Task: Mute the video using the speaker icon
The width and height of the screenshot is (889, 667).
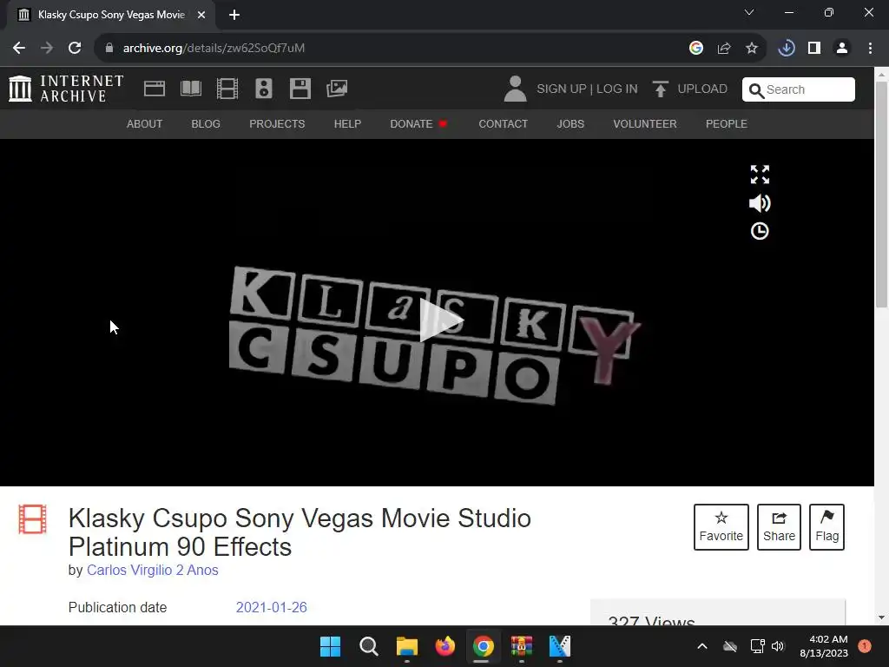Action: (x=760, y=203)
